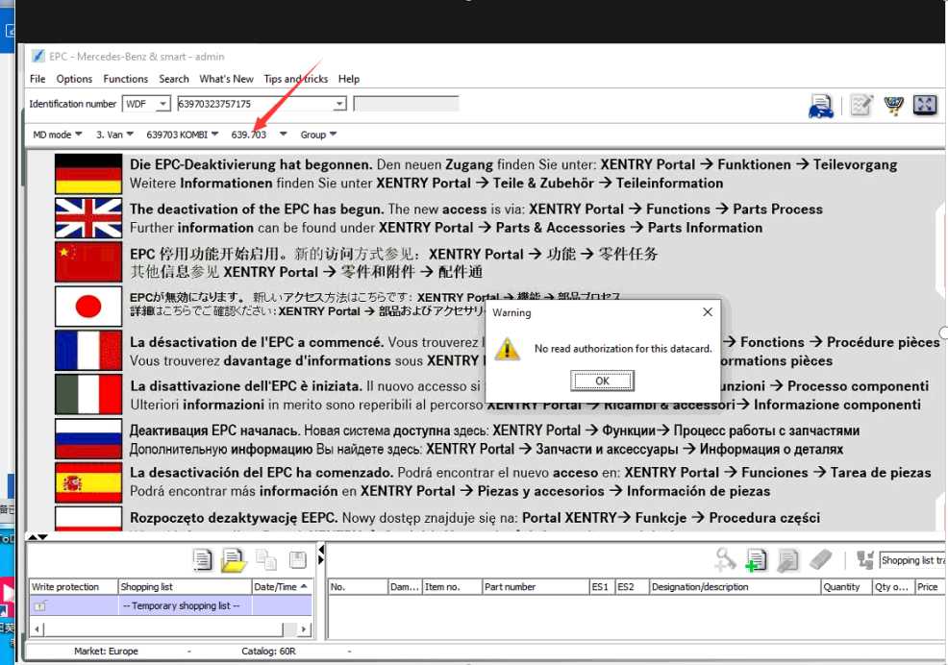Click the add part to list icon

(x=757, y=559)
